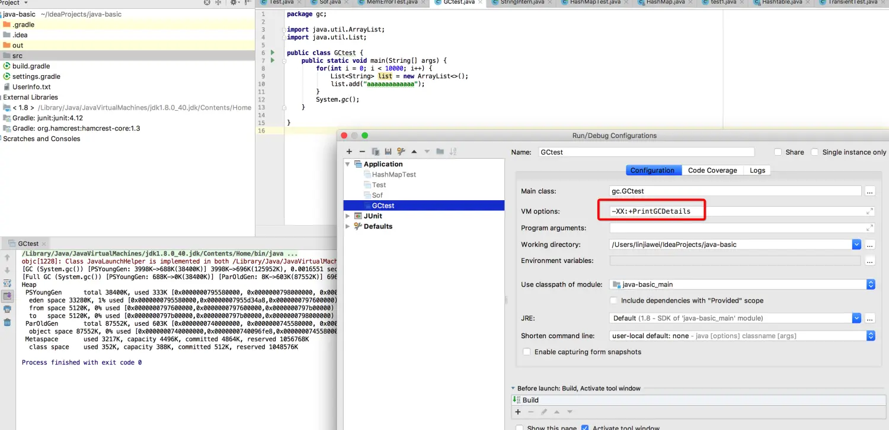Expand the JUnit configurations node
Screen dimensions: 889x430
pyautogui.click(x=348, y=216)
